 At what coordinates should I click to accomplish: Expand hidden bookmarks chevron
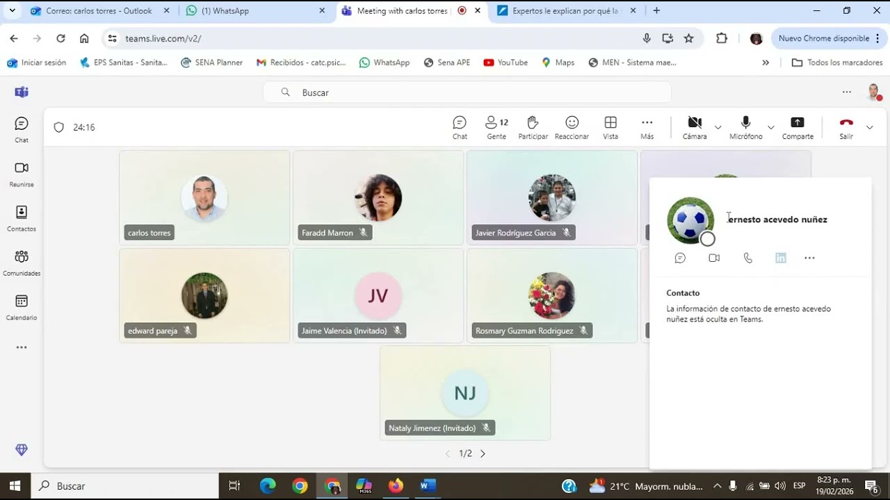click(x=766, y=62)
